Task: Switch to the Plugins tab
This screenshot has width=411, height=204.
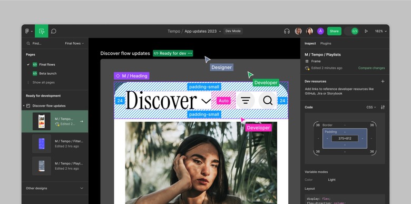Action: click(x=326, y=43)
